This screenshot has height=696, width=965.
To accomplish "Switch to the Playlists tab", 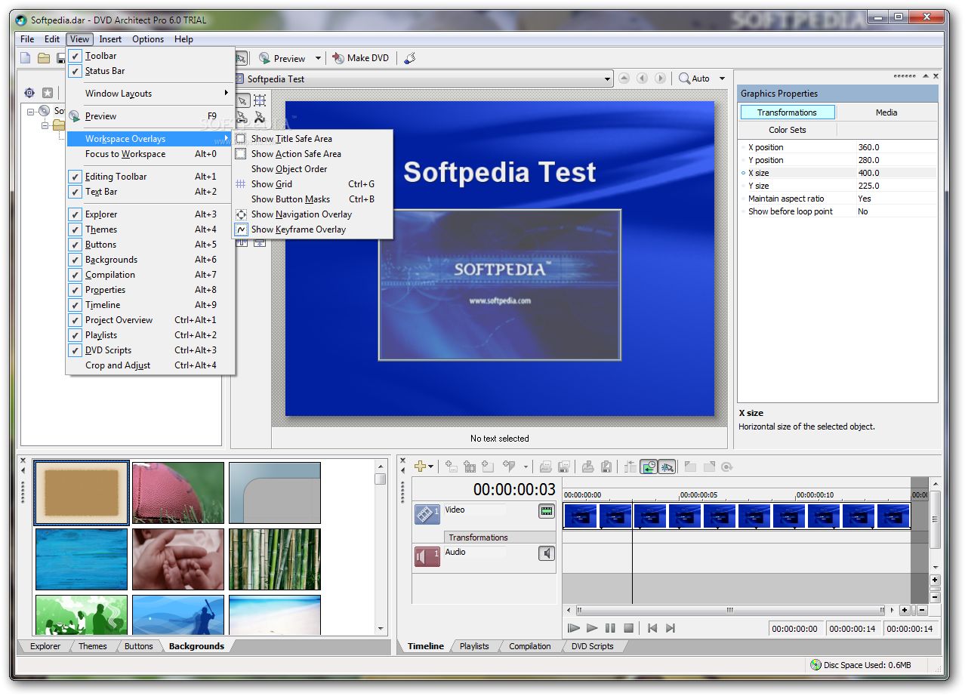I will pyautogui.click(x=474, y=646).
